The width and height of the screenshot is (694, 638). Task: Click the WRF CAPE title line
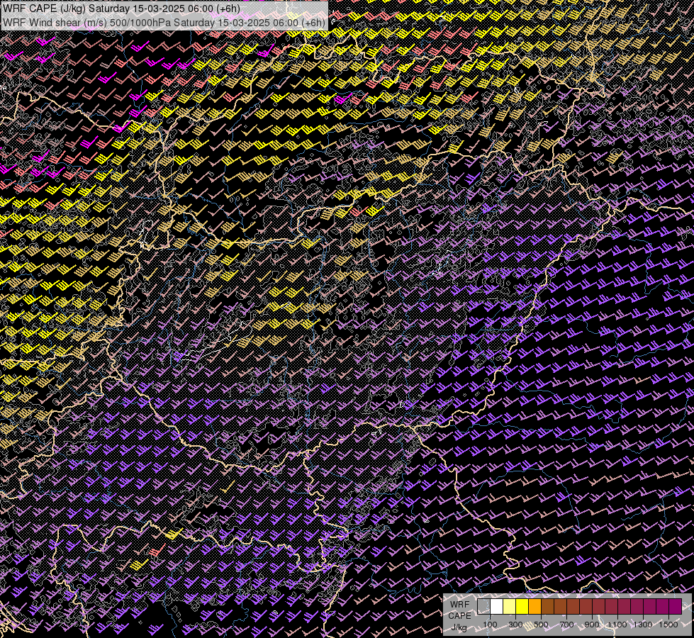coord(122,9)
